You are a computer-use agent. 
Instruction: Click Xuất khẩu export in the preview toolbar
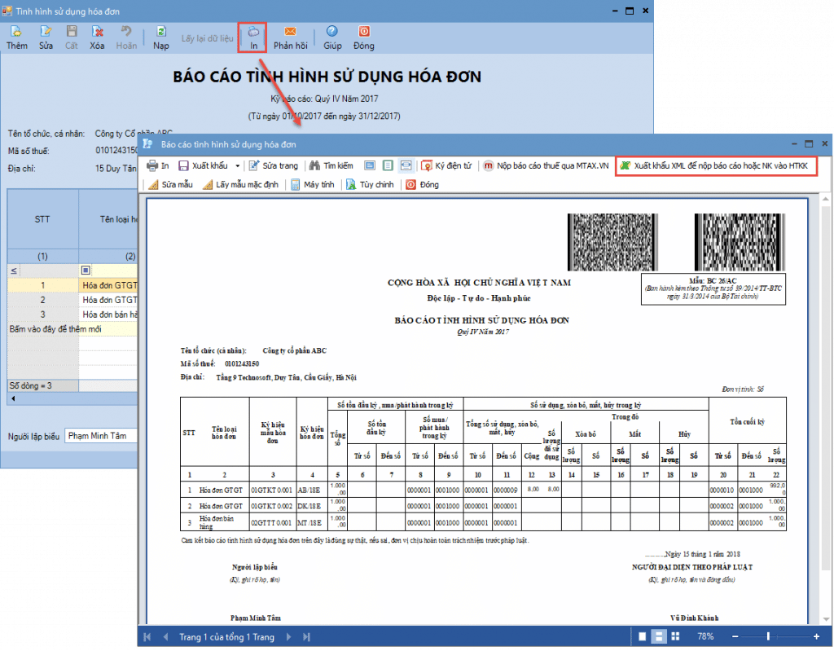pyautogui.click(x=203, y=165)
